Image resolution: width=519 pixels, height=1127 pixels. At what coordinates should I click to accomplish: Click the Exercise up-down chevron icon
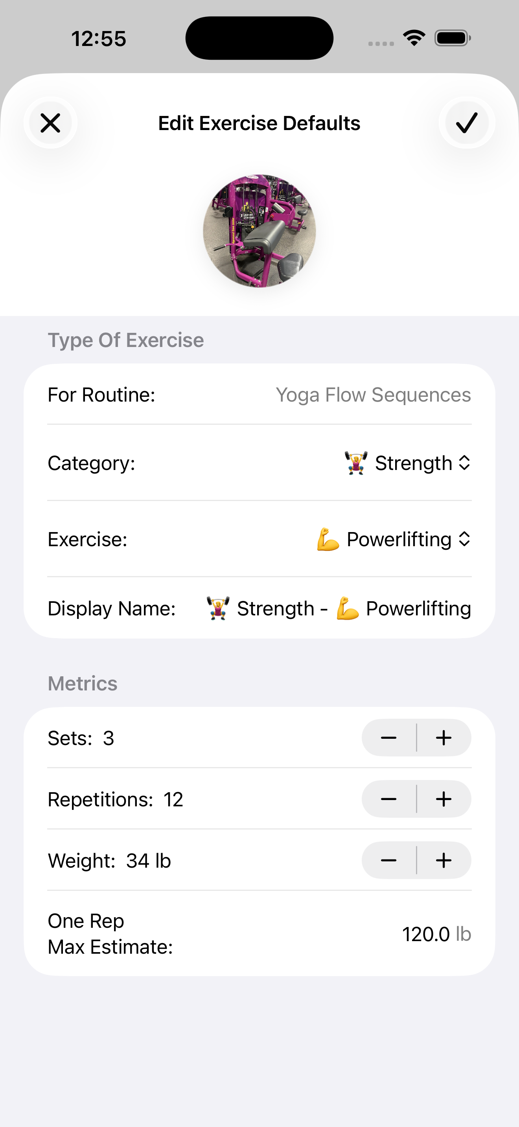(464, 539)
